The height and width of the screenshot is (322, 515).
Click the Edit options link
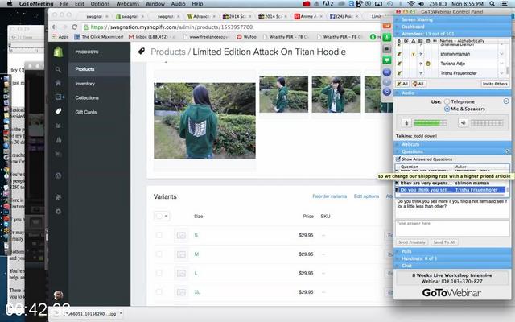pos(366,196)
